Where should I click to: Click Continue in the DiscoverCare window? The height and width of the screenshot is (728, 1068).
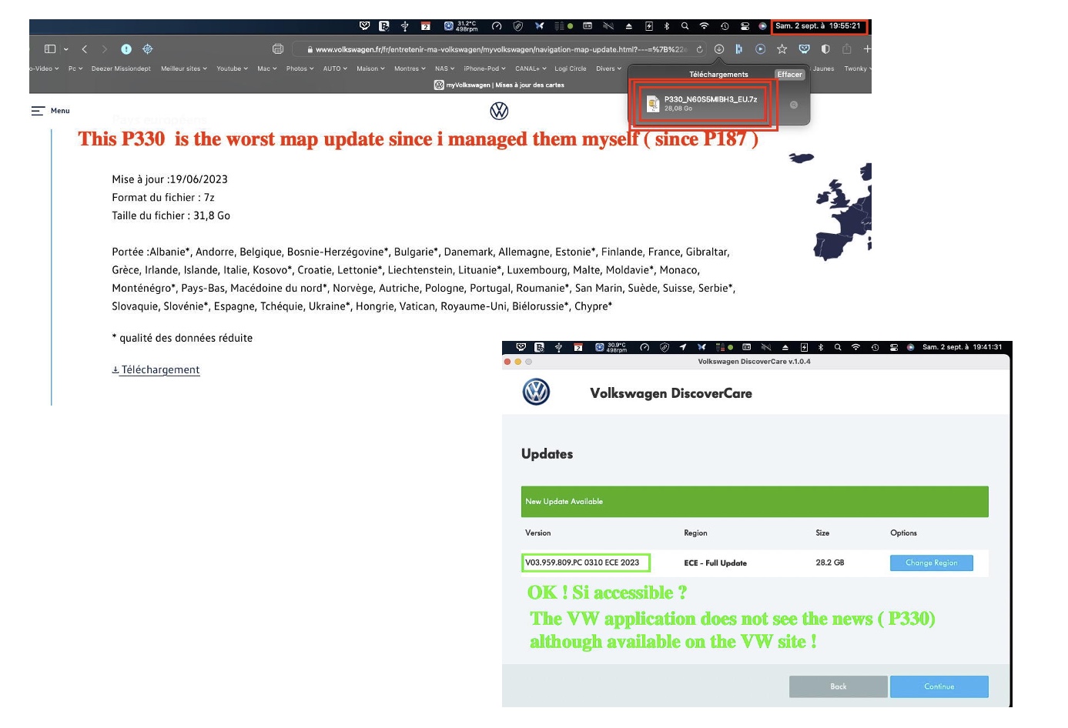coord(939,686)
